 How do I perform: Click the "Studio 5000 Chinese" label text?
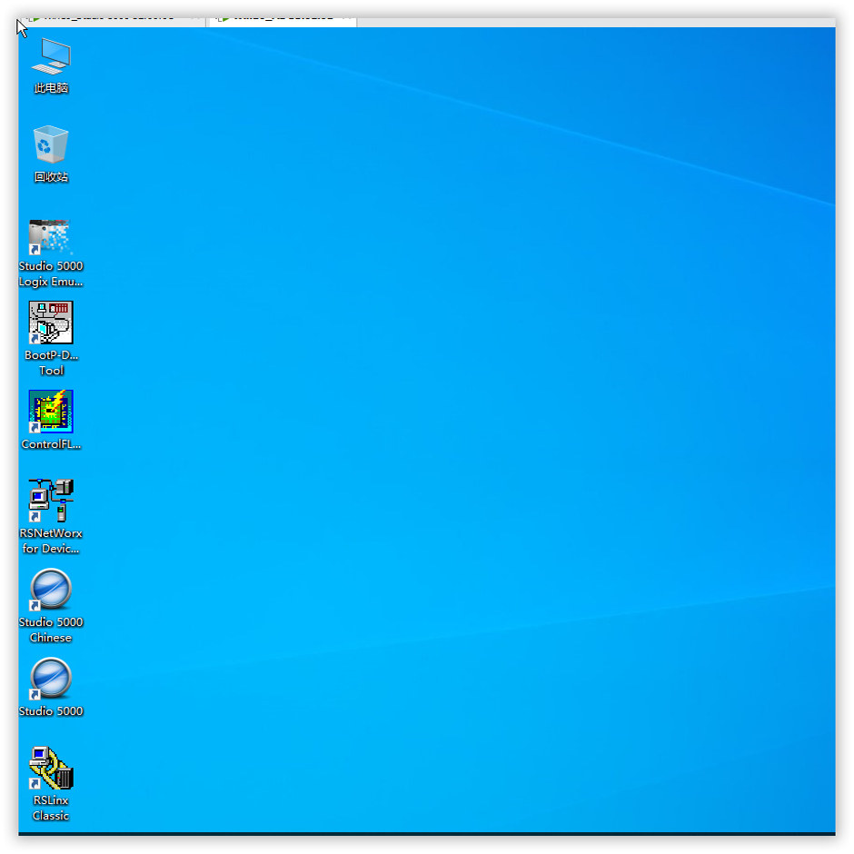51,630
